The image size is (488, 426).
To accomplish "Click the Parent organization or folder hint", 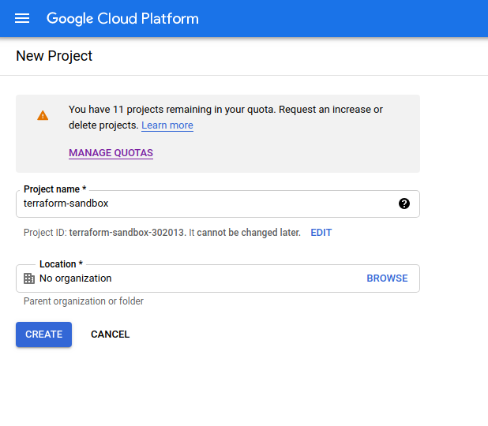I will point(84,301).
